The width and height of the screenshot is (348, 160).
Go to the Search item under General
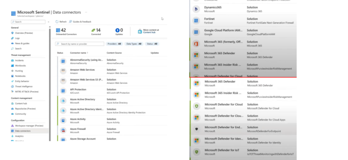pyautogui.click(x=18, y=49)
